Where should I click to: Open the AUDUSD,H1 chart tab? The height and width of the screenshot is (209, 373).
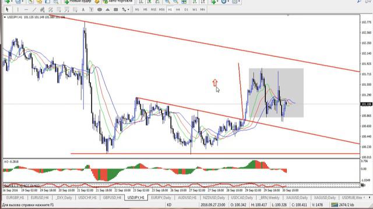[187, 197]
